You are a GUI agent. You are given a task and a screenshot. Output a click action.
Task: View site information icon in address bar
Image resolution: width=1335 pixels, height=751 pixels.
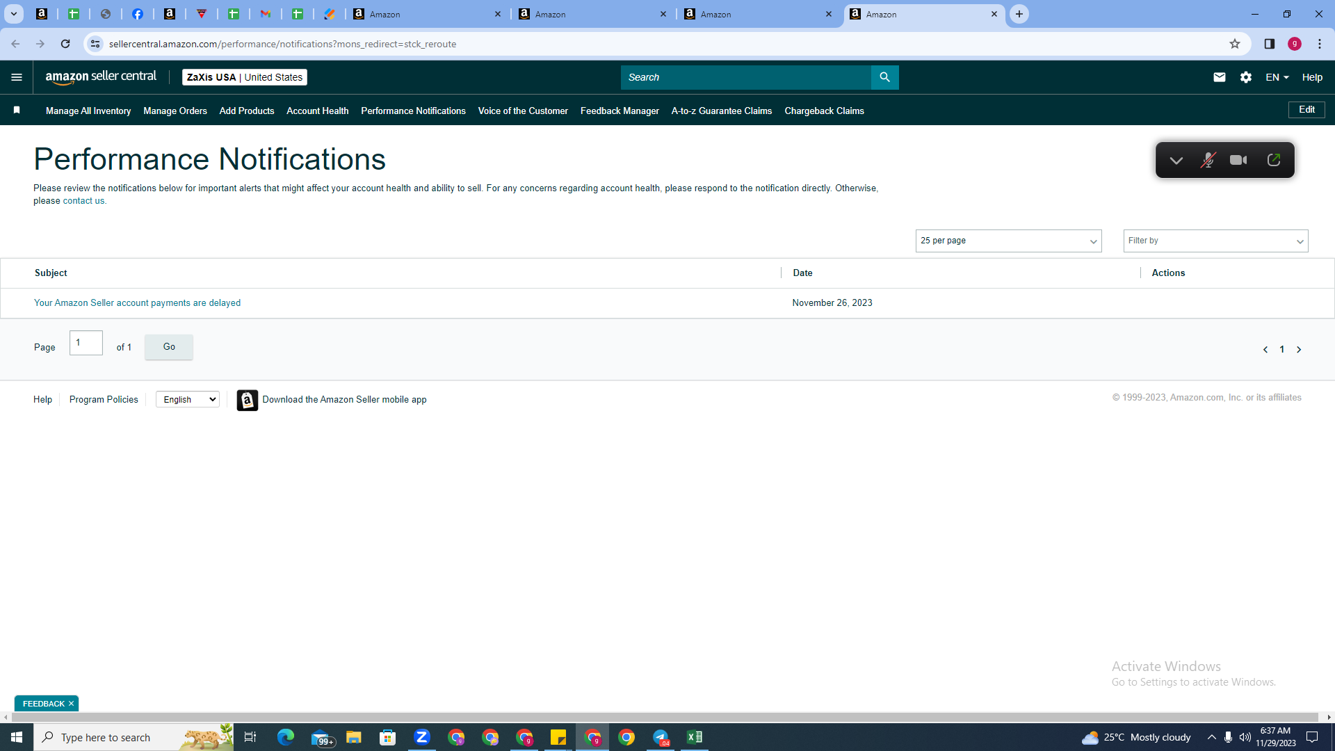point(95,44)
